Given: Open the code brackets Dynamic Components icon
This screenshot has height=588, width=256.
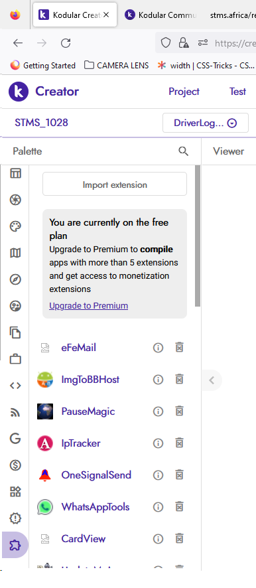Looking at the screenshot, I should (x=15, y=386).
